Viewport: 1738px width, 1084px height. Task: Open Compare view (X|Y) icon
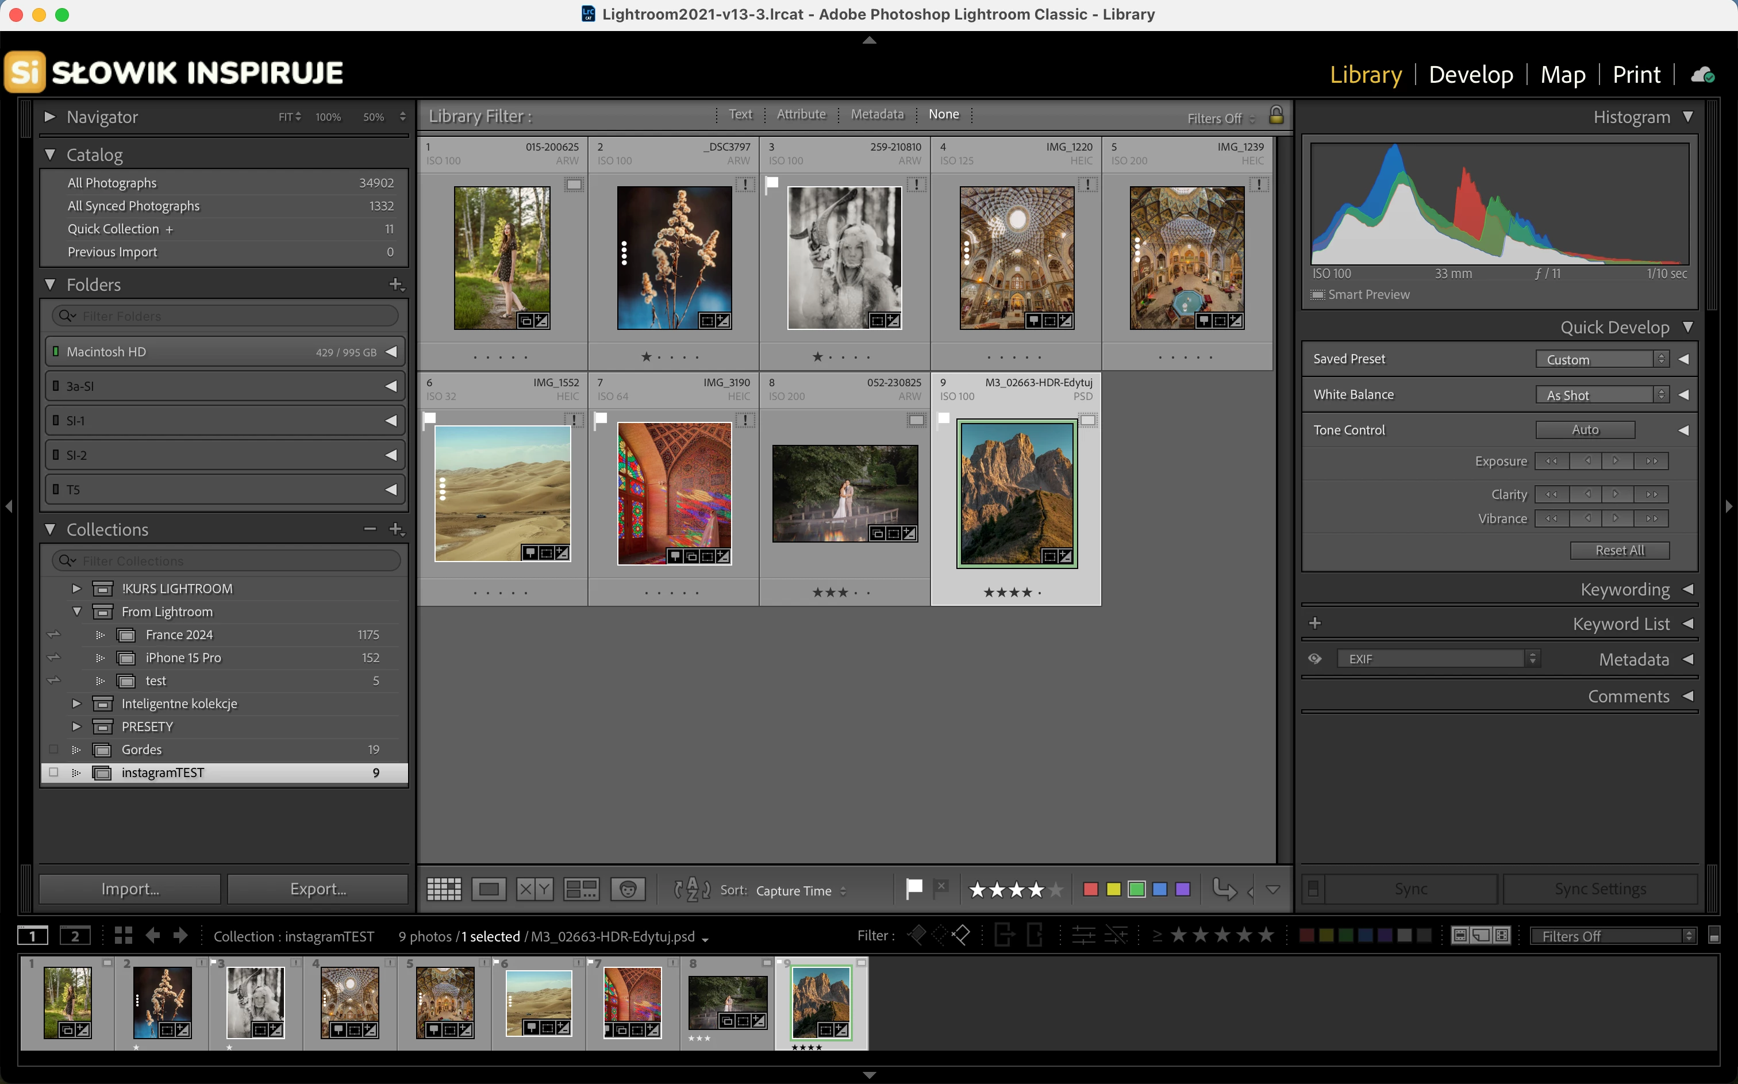[x=535, y=890]
